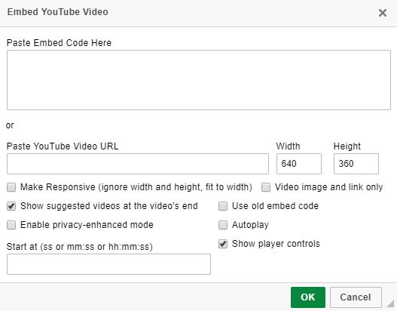Click the Paste Embed Code text area
397x311 pixels.
coord(199,80)
